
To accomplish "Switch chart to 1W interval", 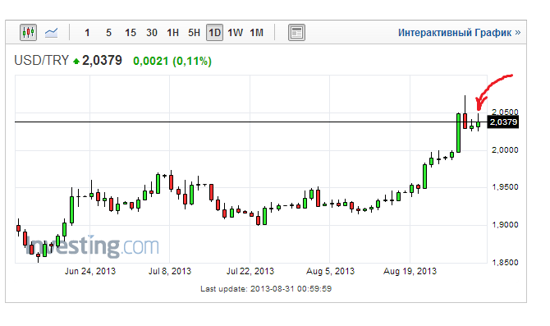I will tap(235, 33).
